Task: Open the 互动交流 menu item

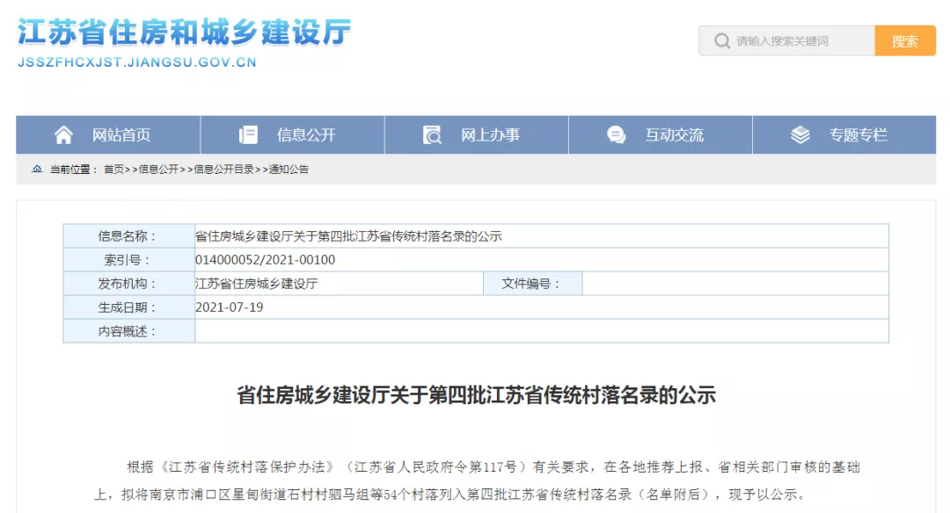Action: 661,135
